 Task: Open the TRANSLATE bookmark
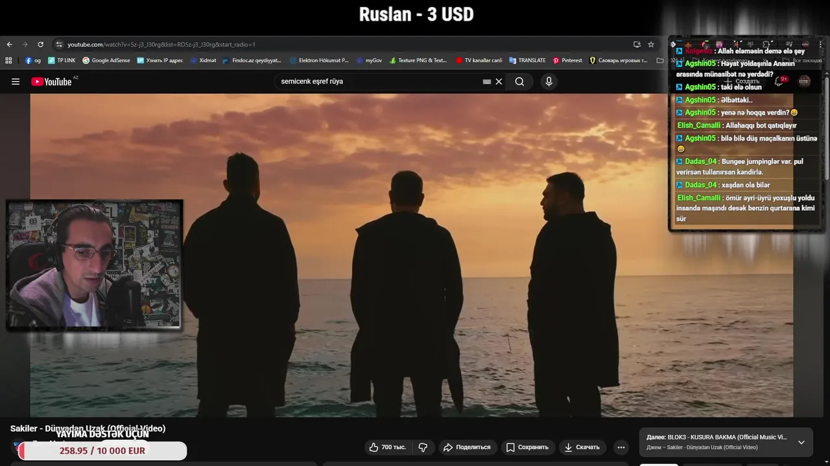[x=527, y=60]
